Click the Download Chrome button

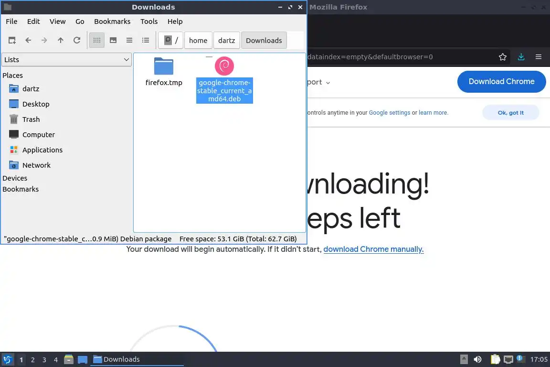coord(501,82)
